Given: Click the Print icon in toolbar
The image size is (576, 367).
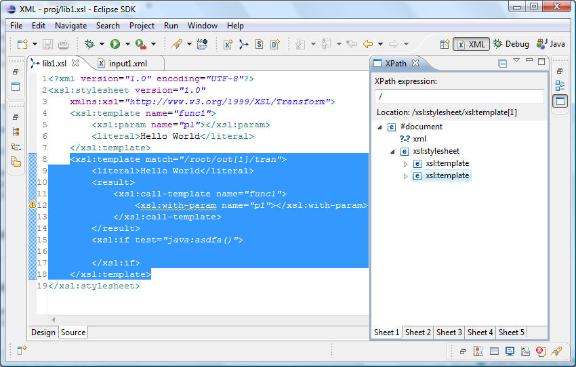Looking at the screenshot, I should [x=63, y=44].
